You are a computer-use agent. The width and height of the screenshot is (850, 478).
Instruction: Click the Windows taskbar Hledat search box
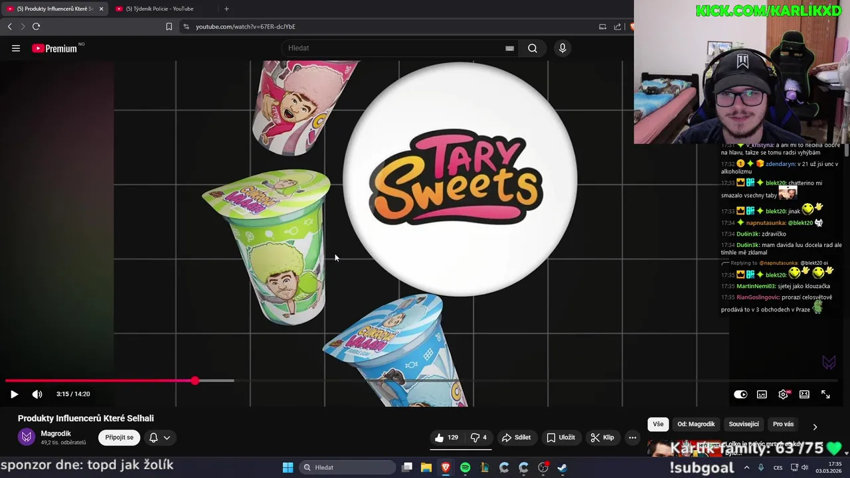tap(347, 467)
